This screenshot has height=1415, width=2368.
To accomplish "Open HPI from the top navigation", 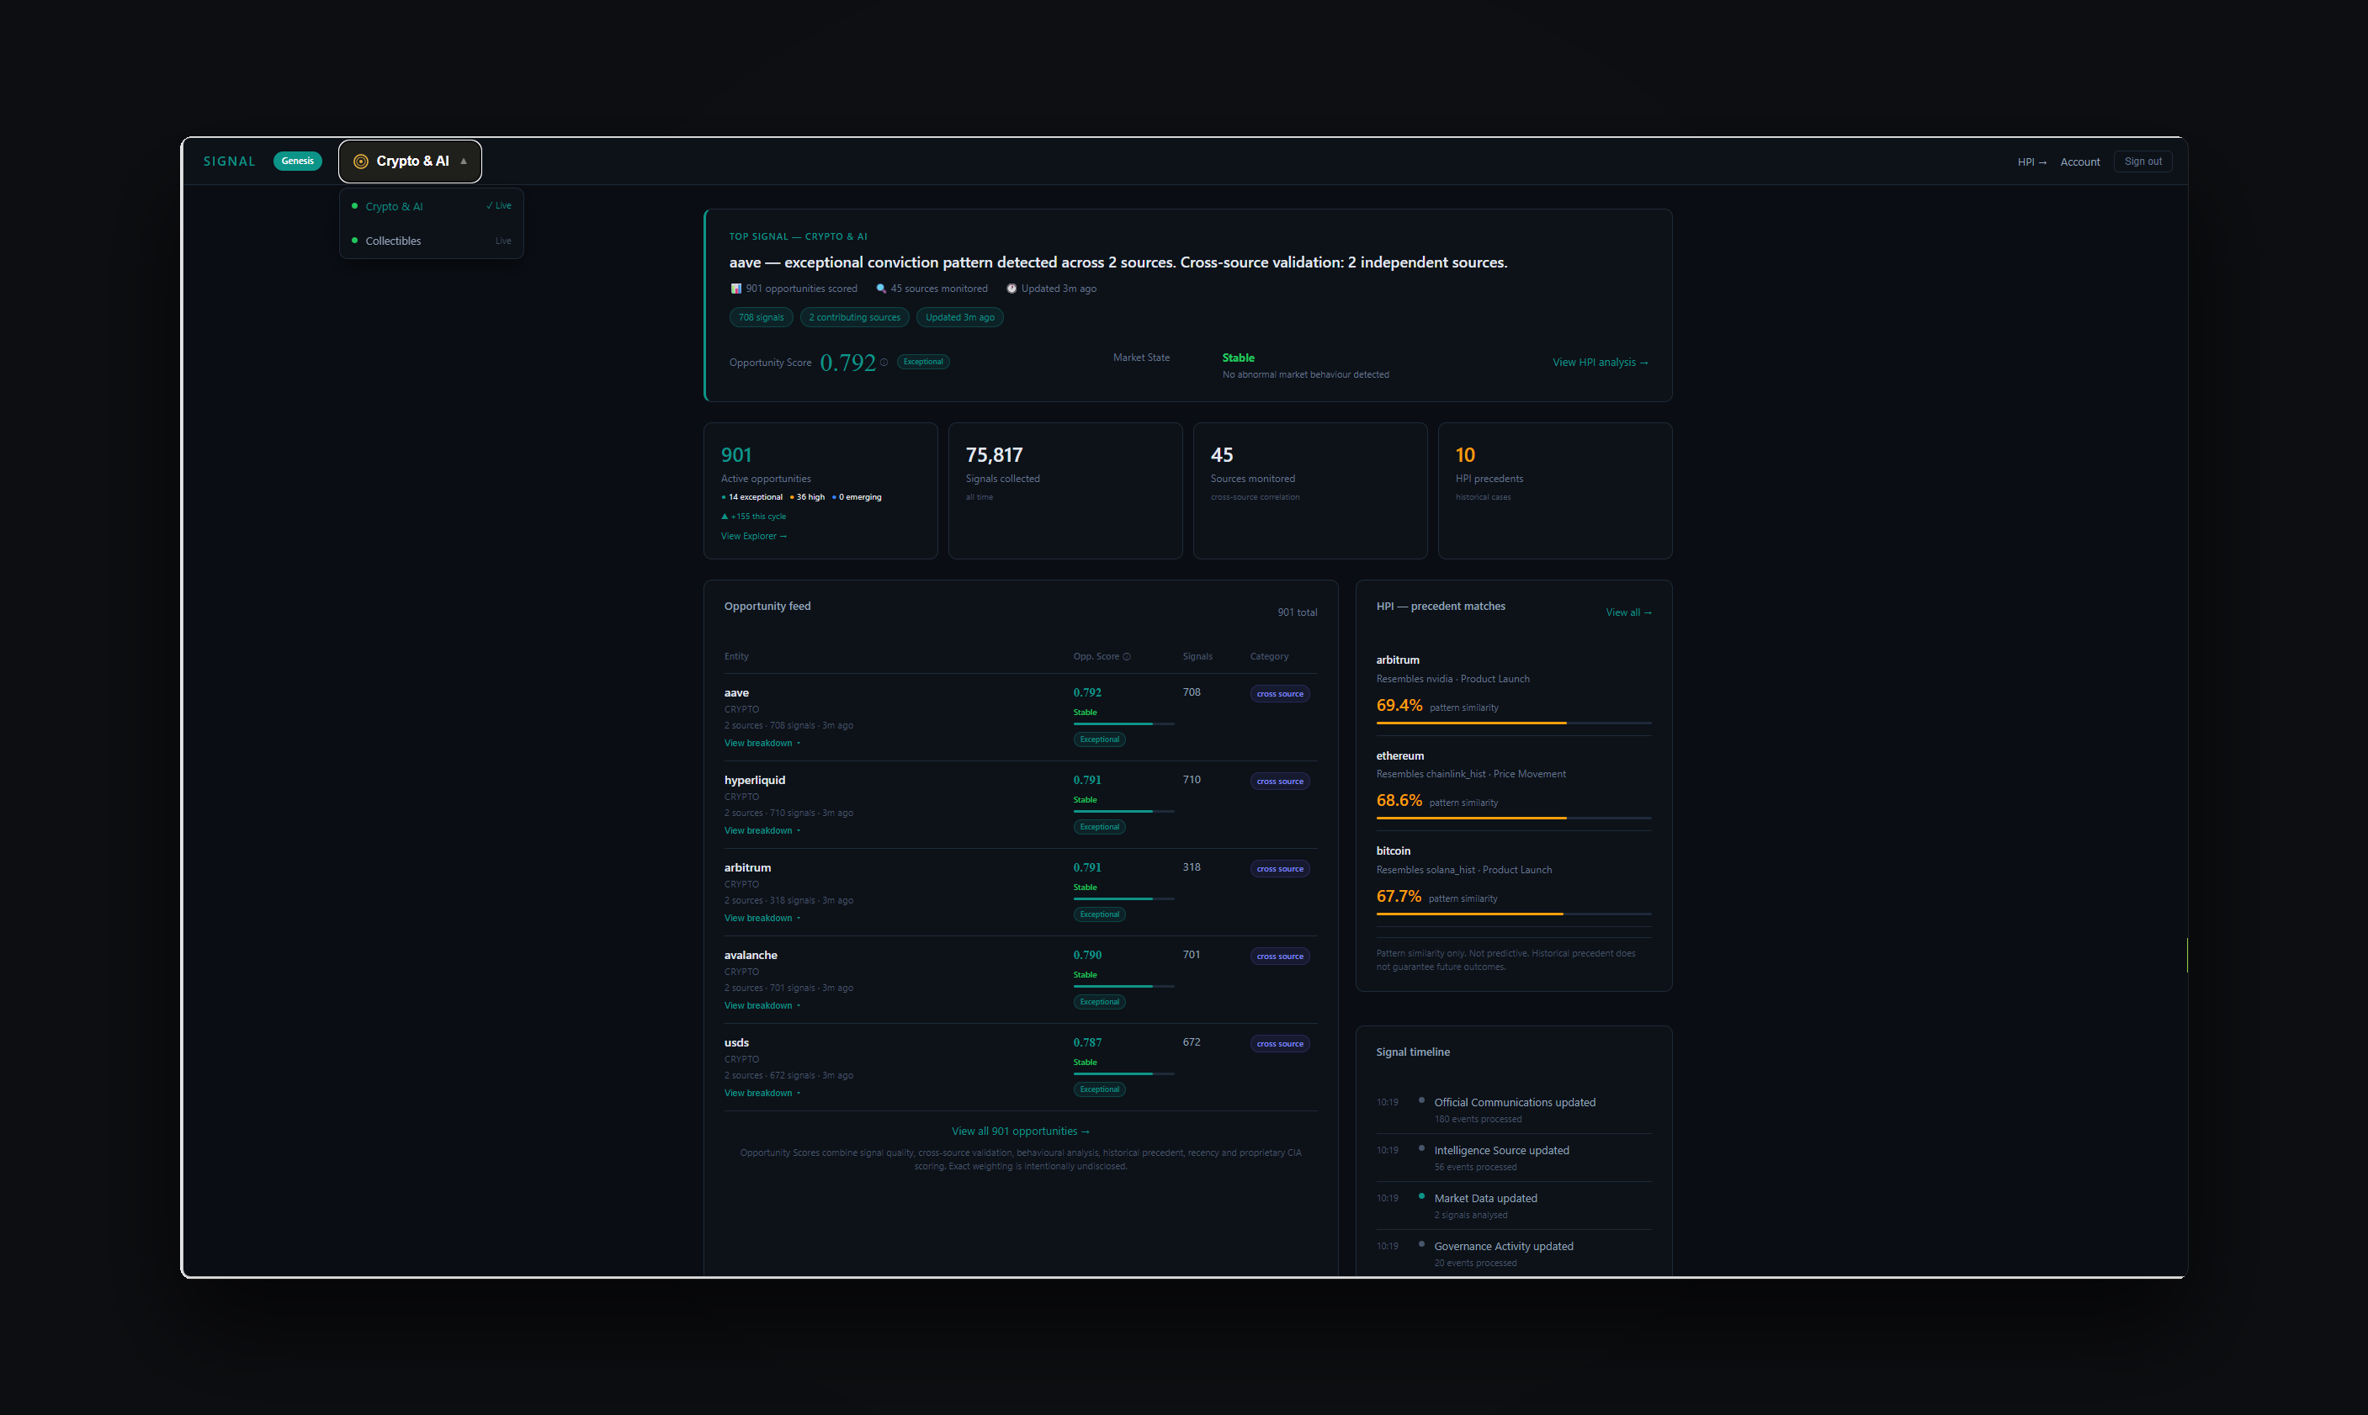I will coord(2031,162).
